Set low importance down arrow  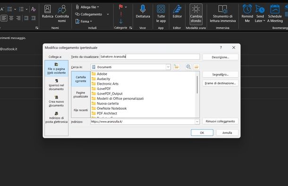point(121,21)
